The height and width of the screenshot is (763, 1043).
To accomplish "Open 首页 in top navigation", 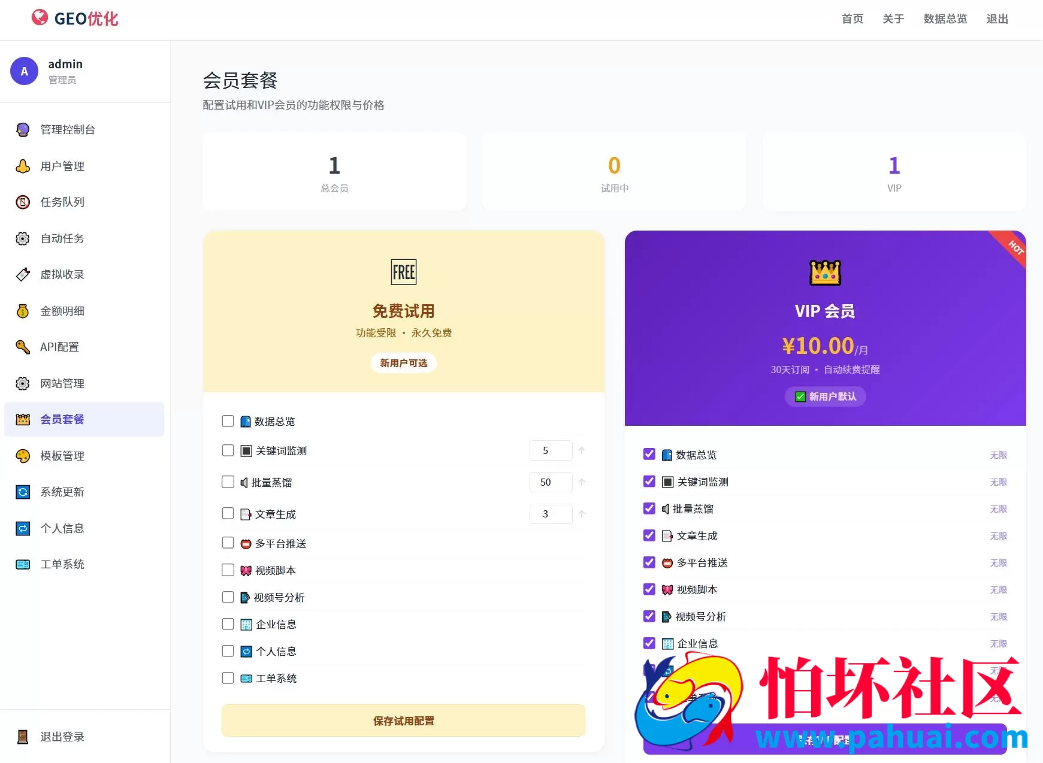I will coord(852,19).
